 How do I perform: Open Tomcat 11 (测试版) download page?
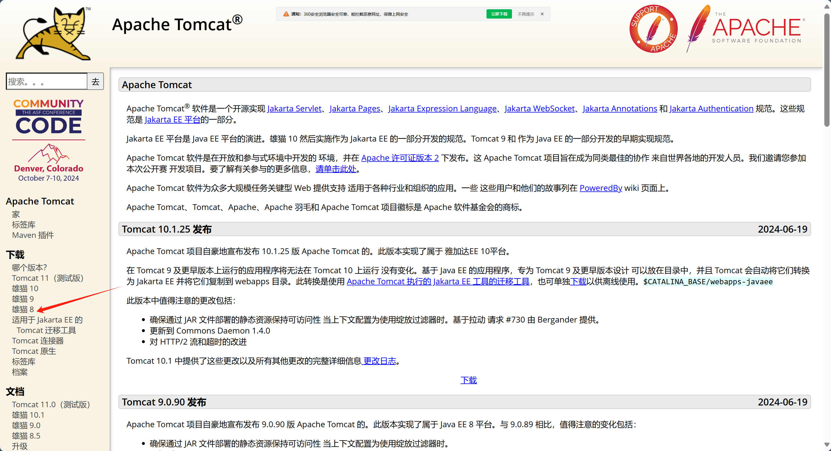48,278
